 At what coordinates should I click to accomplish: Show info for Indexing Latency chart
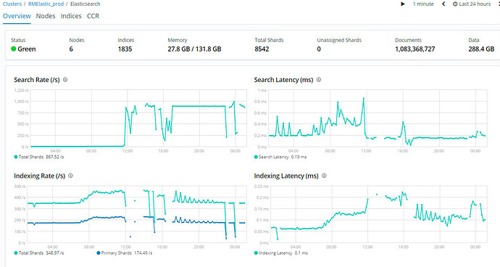(324, 176)
